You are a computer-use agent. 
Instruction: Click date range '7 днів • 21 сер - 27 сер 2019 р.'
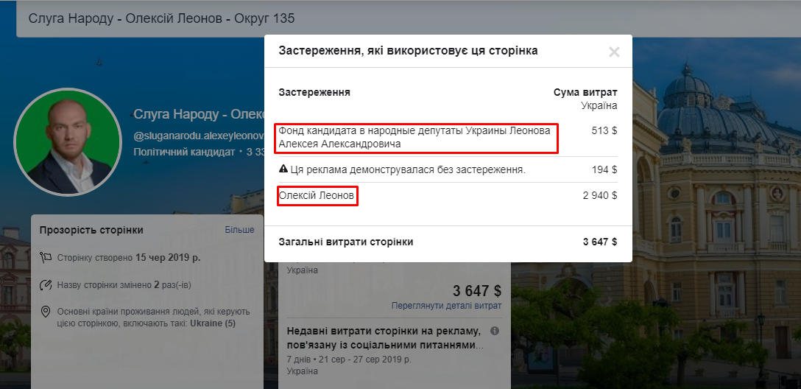coord(349,360)
